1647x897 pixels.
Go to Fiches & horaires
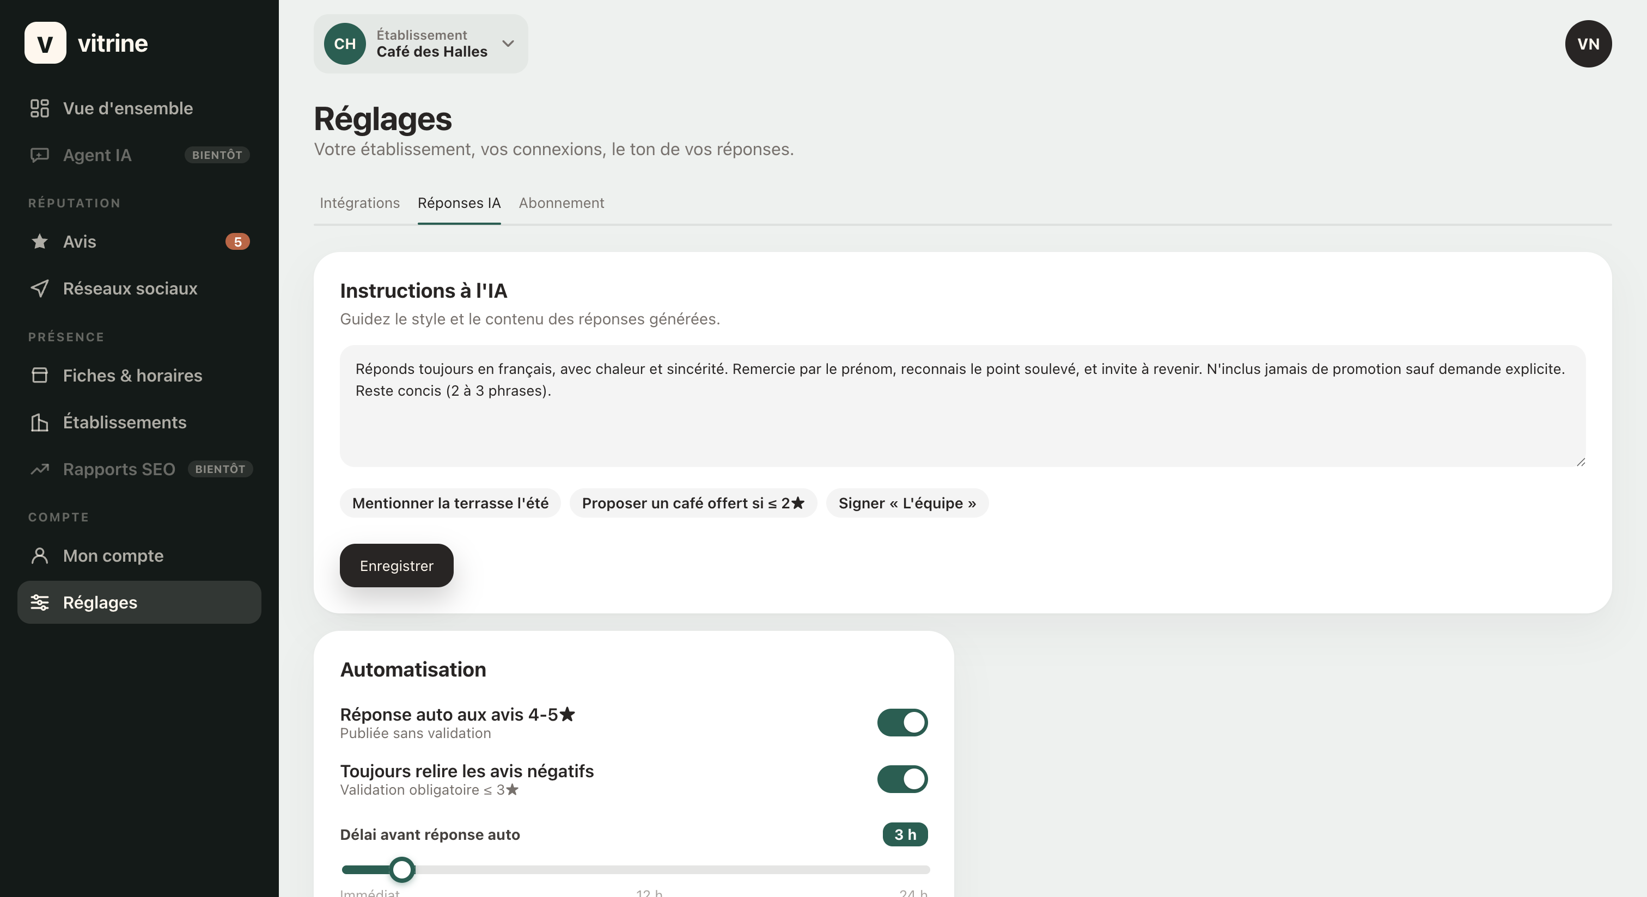139,375
